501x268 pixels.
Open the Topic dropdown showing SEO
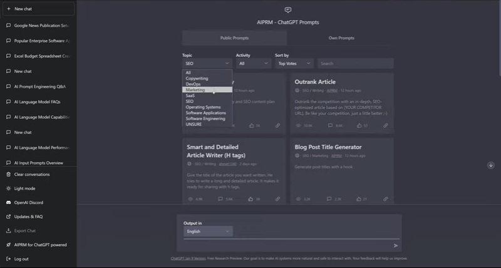click(x=207, y=64)
